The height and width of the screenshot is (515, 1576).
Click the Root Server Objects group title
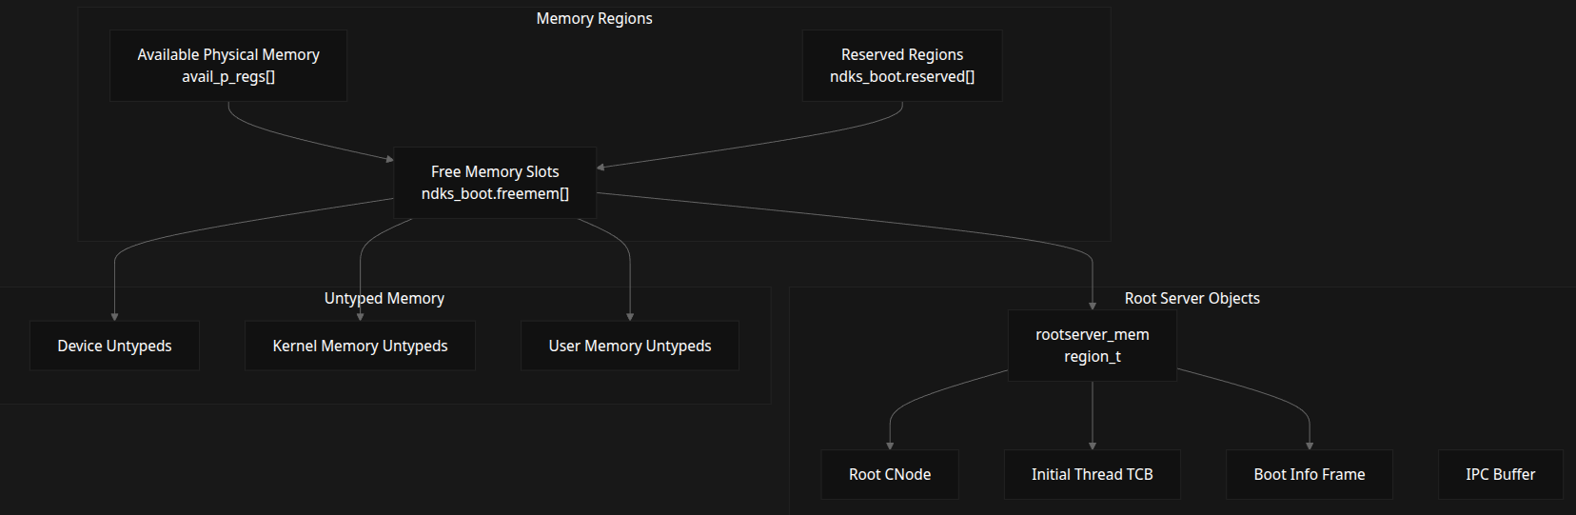coord(1192,298)
